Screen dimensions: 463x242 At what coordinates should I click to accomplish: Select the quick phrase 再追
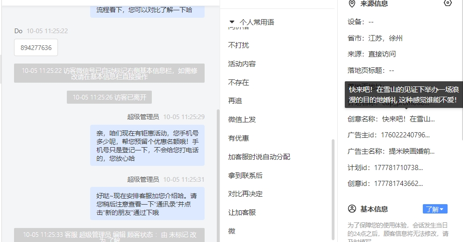(235, 101)
